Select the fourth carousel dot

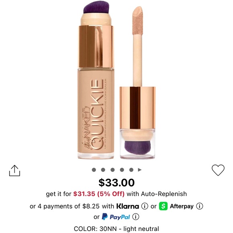click(122, 170)
